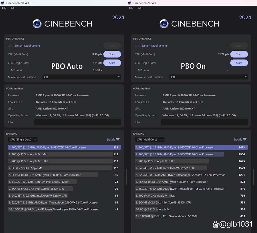Start the CPU (Multi Core) test showing 1950 pts
The width and height of the screenshot is (257, 233).
pyautogui.click(x=112, y=54)
